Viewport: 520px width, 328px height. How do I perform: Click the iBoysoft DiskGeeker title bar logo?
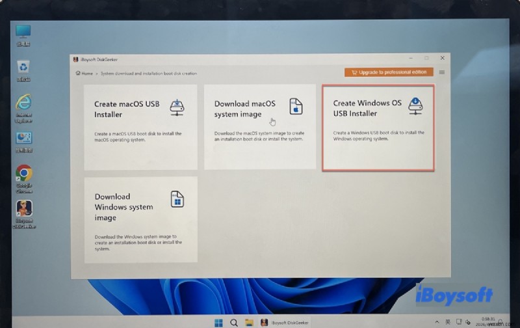(x=75, y=59)
